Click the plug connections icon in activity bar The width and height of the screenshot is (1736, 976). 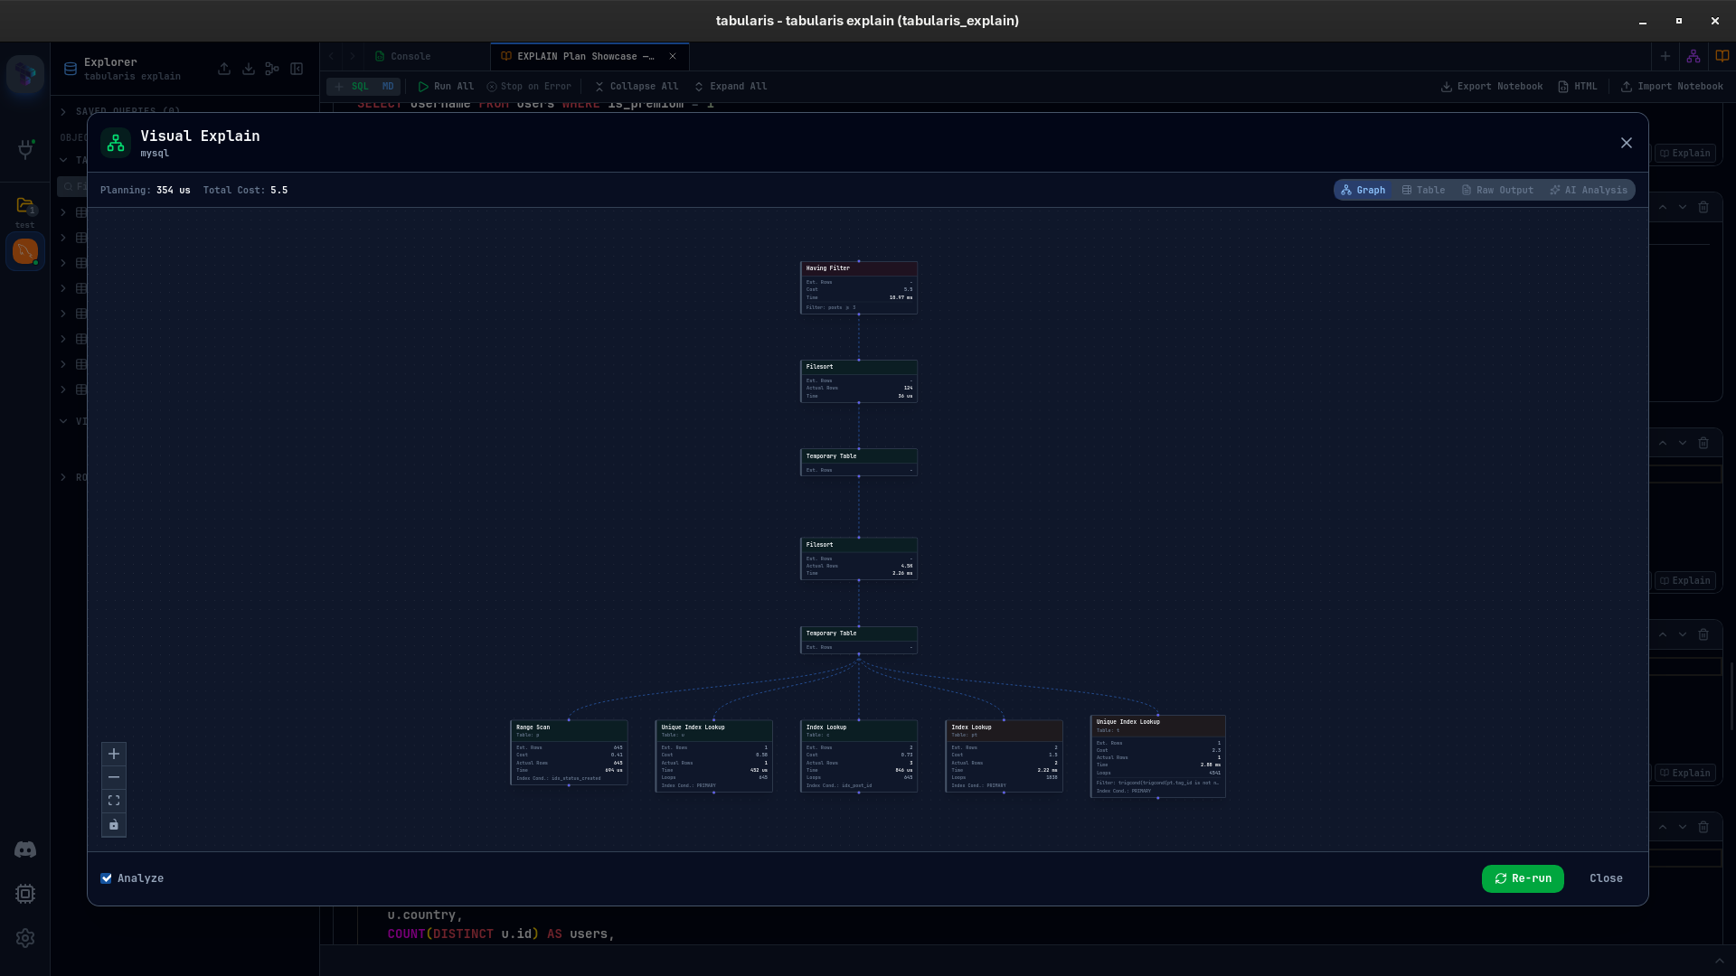24,149
